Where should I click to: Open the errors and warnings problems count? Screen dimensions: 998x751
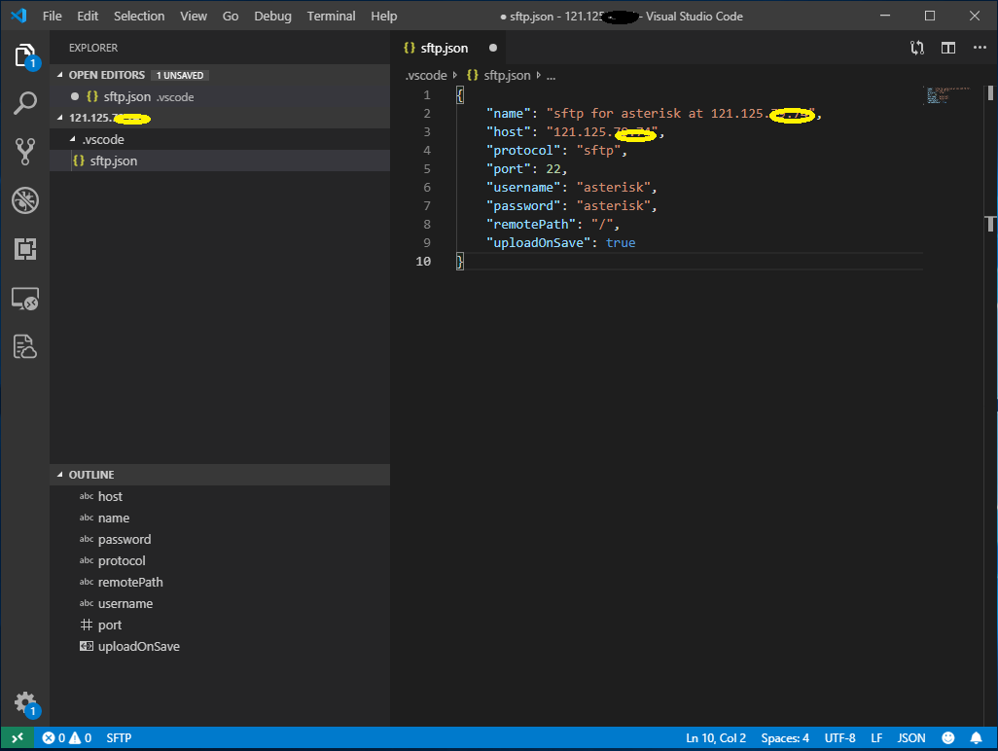67,738
